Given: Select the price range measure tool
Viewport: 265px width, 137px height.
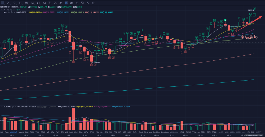Looking at the screenshot, I should 38,3.
